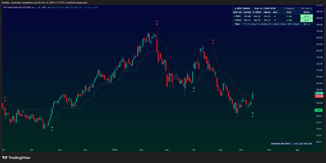The width and height of the screenshot is (326, 163).
Task: Click the AVİZE TARAMA table title
Action: (x=243, y=8)
